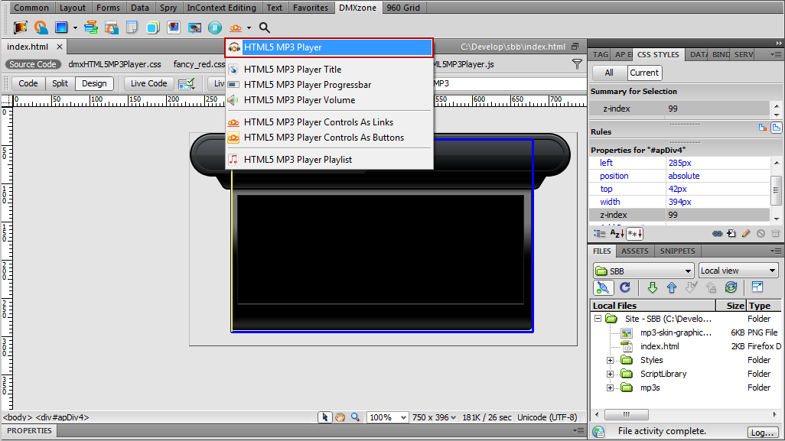The height and width of the screenshot is (441, 785).
Task: Toggle show cascade of rules icon
Action: (776, 128)
